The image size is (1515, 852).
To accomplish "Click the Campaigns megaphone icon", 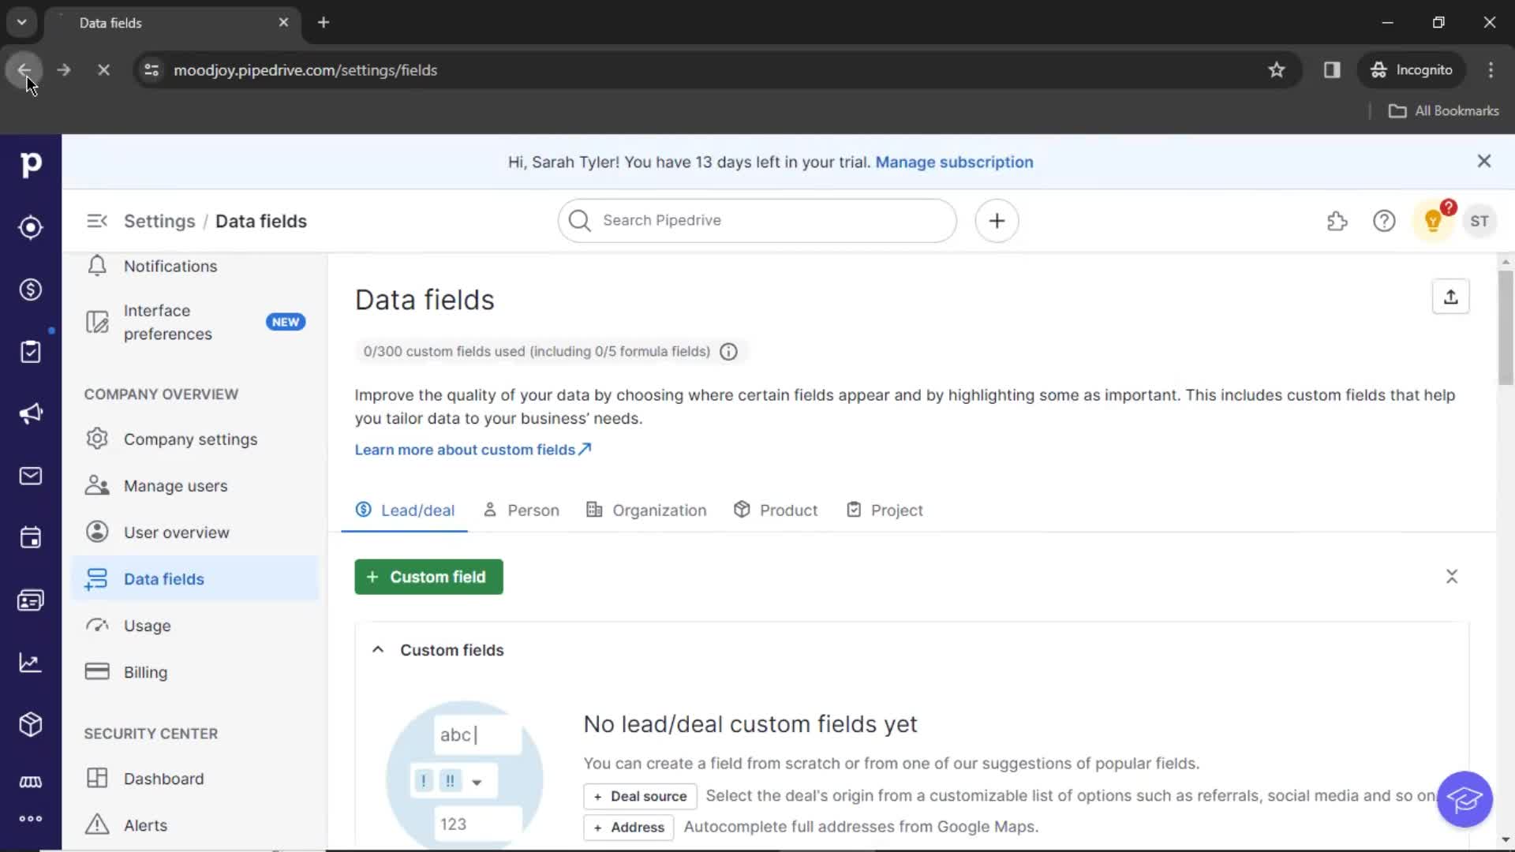I will [30, 413].
